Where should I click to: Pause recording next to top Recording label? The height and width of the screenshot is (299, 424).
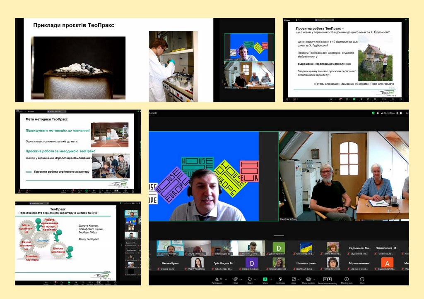coord(397,113)
